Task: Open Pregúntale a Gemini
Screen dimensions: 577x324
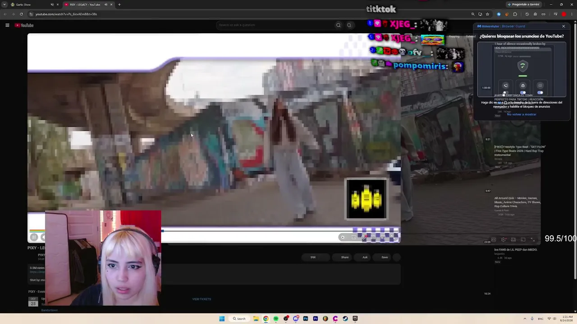Action: (523, 4)
